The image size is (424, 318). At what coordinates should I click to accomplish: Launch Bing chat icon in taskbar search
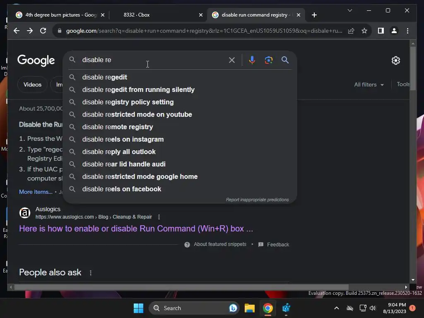click(x=233, y=308)
